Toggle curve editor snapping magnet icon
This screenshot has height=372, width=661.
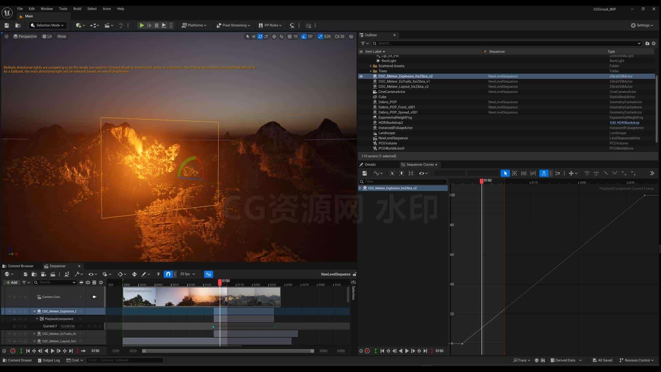(544, 174)
